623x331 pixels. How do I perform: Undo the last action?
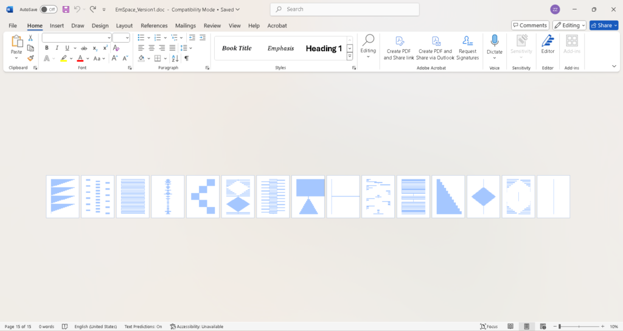[77, 9]
